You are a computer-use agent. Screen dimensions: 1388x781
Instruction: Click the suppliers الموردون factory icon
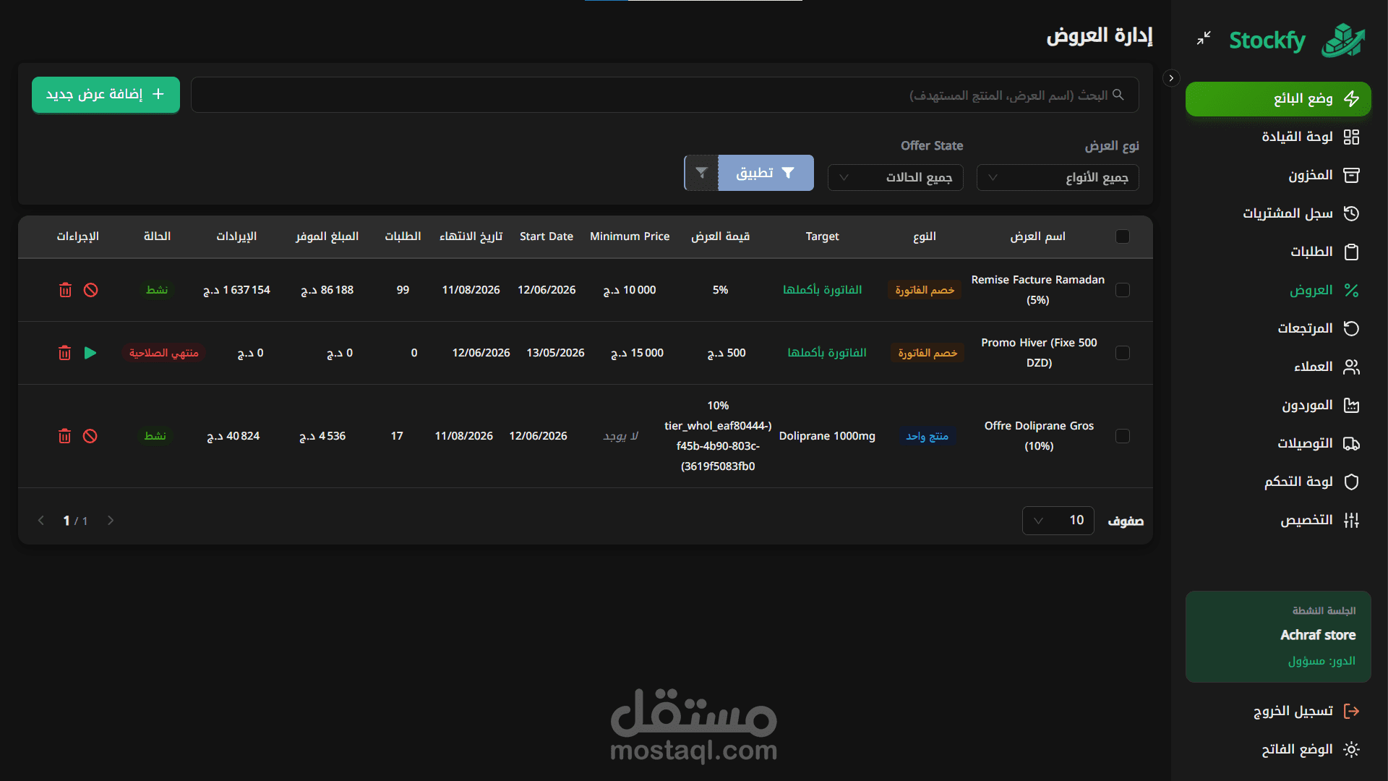(1351, 405)
